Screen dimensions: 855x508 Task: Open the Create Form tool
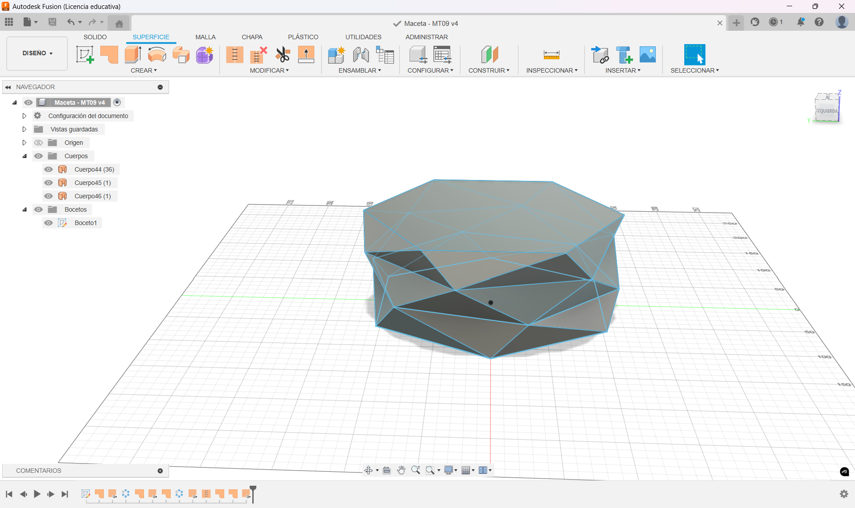(205, 55)
